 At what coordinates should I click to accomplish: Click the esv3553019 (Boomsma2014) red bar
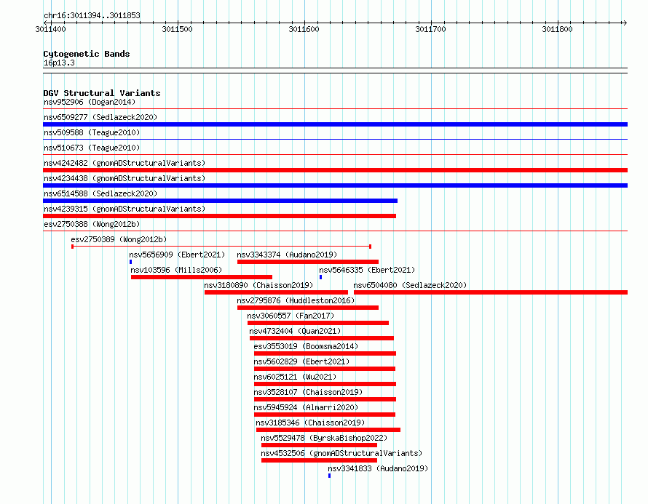pos(325,353)
